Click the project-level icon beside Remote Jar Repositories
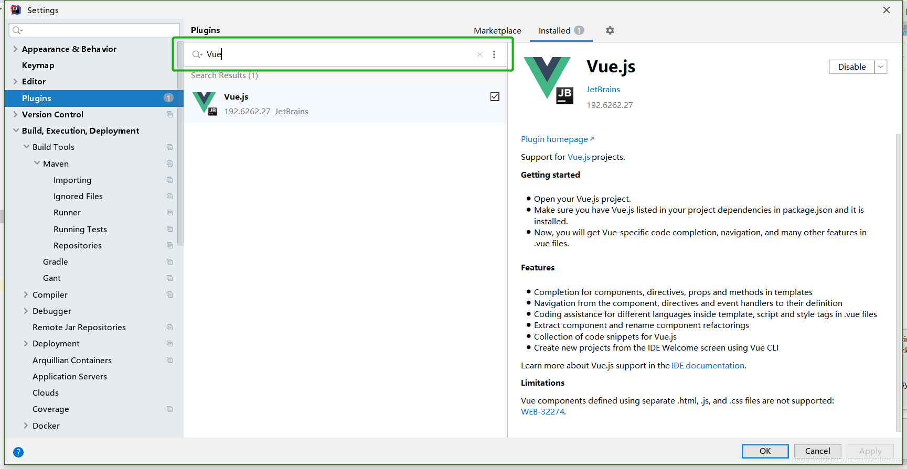Image resolution: width=907 pixels, height=469 pixels. (169, 327)
